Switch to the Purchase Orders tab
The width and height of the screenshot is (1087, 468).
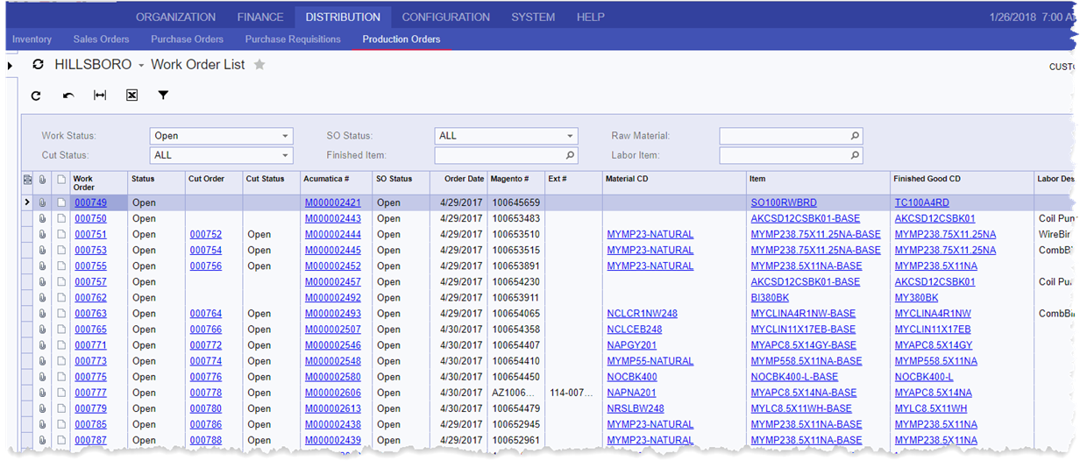(187, 39)
